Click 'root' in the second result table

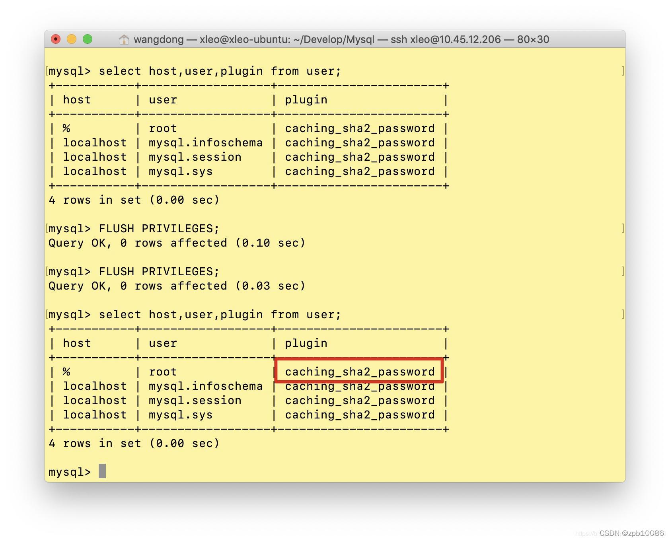[x=163, y=372]
